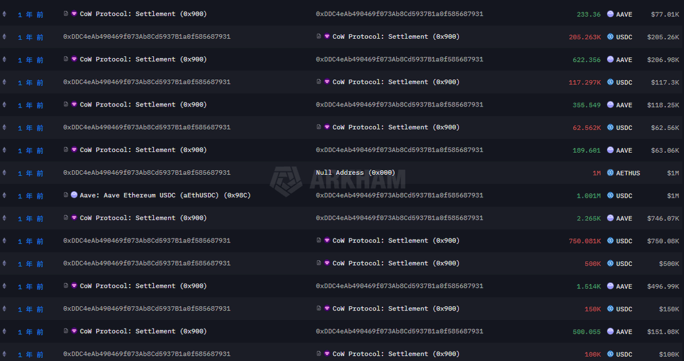This screenshot has width=684, height=361.
Task: Click the $206.98K USD value
Action: [663, 60]
